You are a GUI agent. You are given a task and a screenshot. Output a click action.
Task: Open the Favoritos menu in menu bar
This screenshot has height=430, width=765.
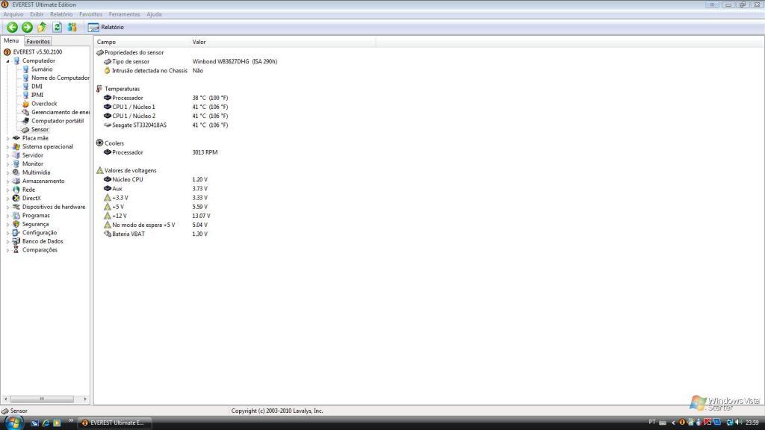(x=90, y=14)
